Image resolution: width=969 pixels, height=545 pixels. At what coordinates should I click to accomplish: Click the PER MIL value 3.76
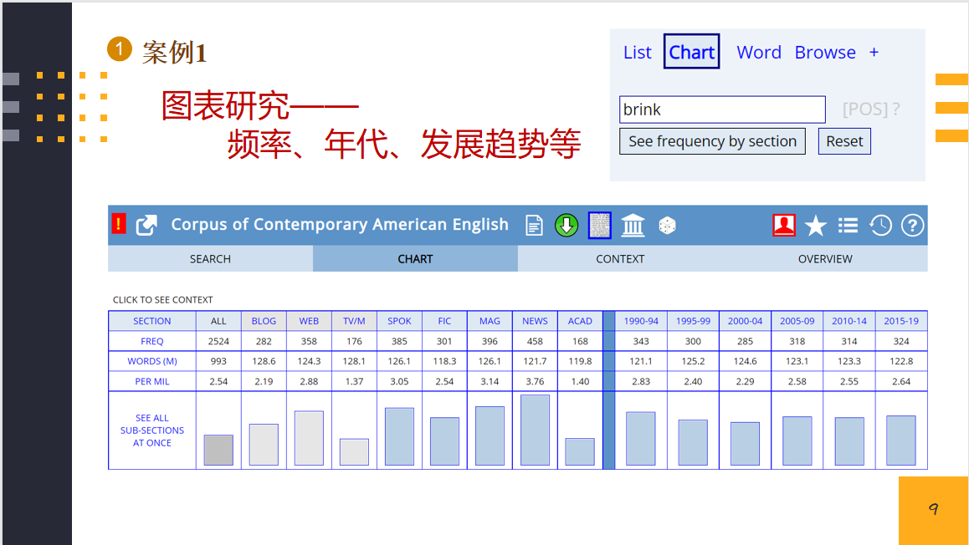pos(535,381)
